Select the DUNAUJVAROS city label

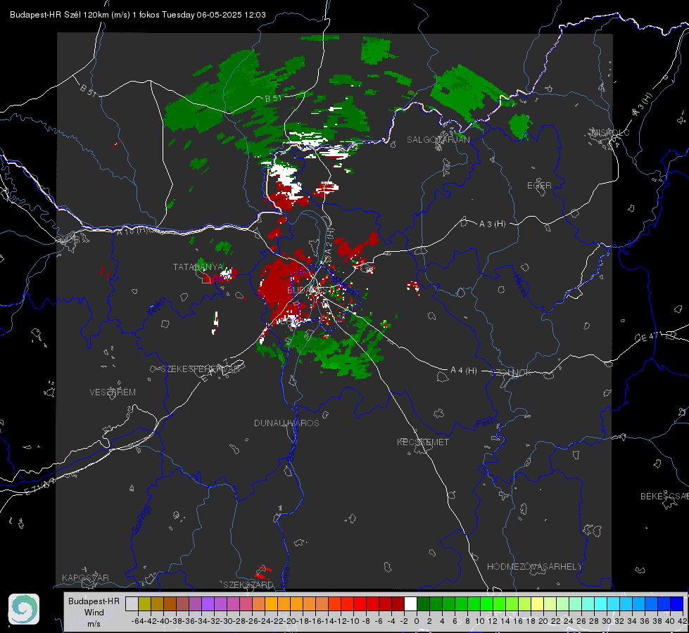[x=286, y=423]
